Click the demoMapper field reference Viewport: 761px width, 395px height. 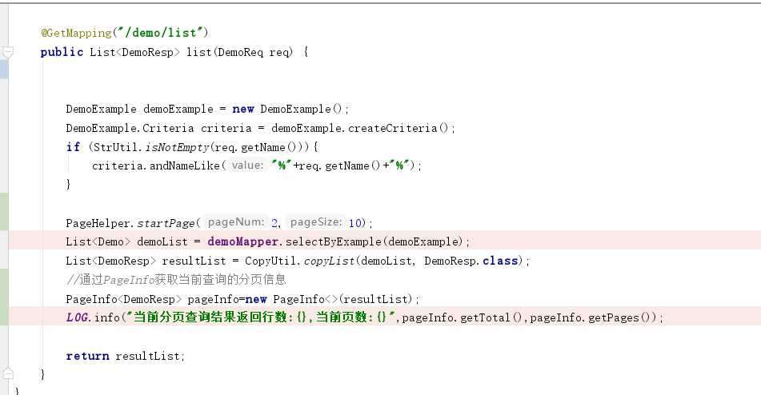tap(242, 241)
